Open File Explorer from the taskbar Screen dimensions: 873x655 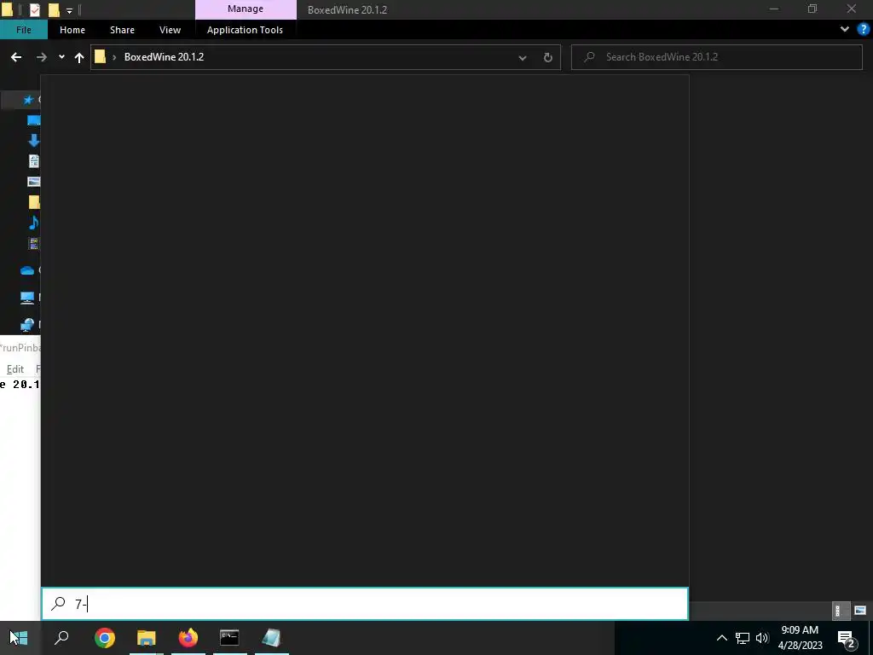(147, 638)
